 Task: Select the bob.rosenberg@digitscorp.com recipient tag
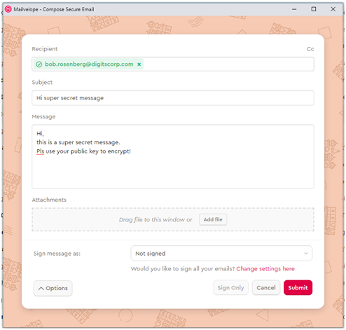(89, 64)
